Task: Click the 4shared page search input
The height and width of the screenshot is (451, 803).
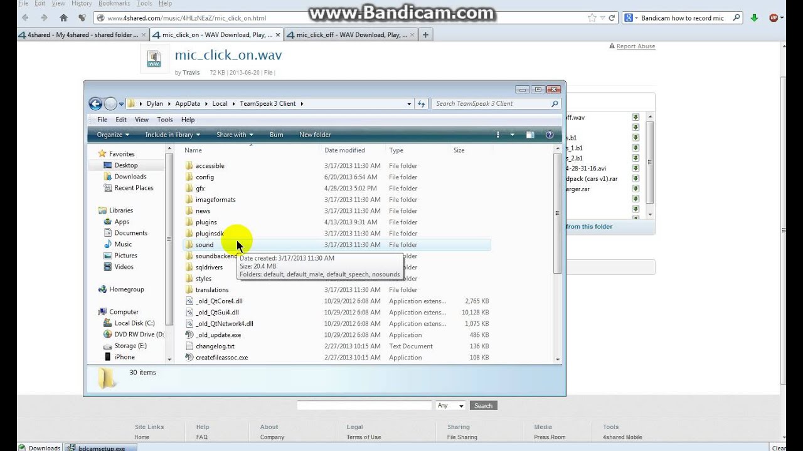Action: point(364,406)
